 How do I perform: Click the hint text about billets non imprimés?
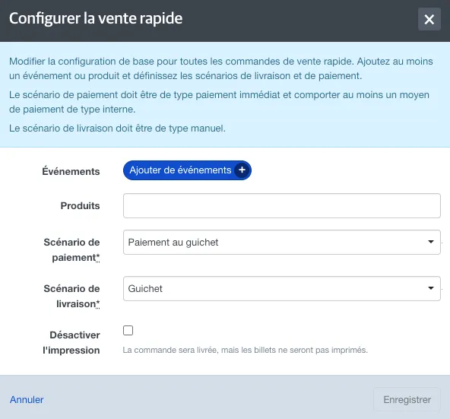click(245, 350)
